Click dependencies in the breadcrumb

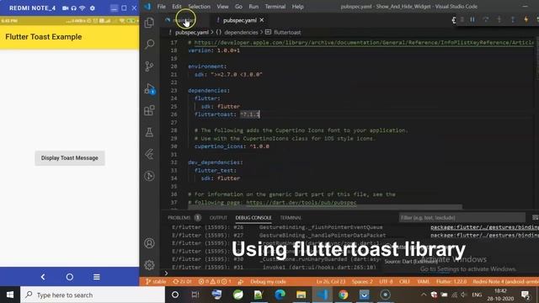[x=241, y=32]
